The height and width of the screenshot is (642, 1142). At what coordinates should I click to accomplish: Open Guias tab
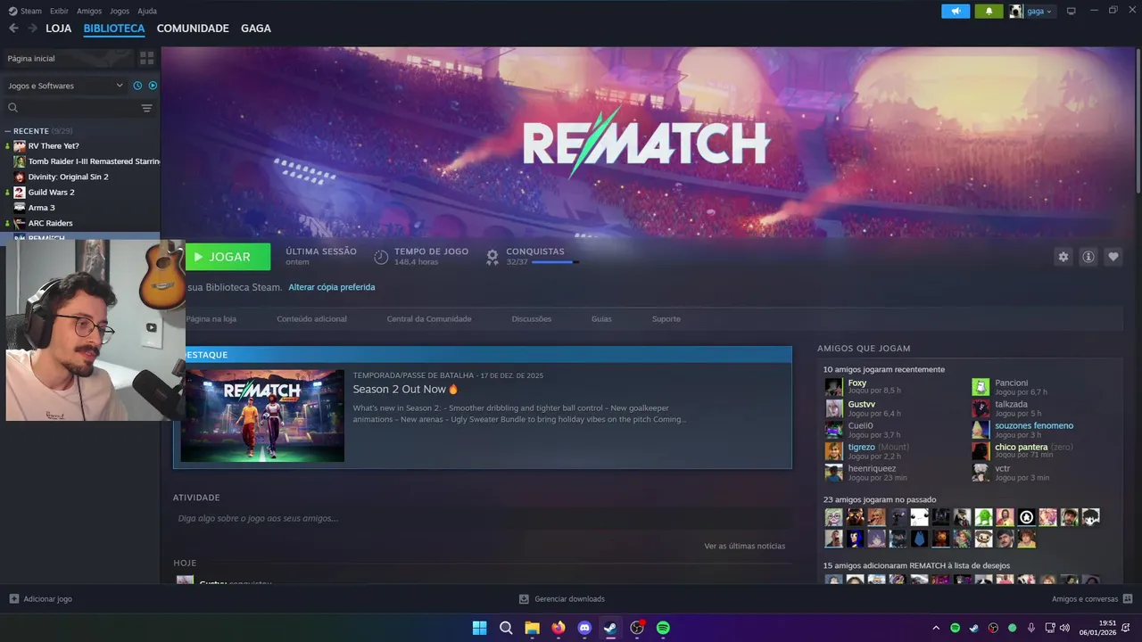[601, 319]
